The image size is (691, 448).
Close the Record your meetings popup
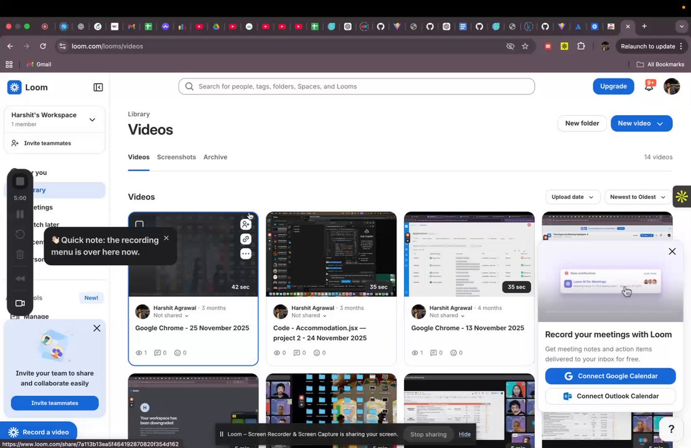pos(672,251)
